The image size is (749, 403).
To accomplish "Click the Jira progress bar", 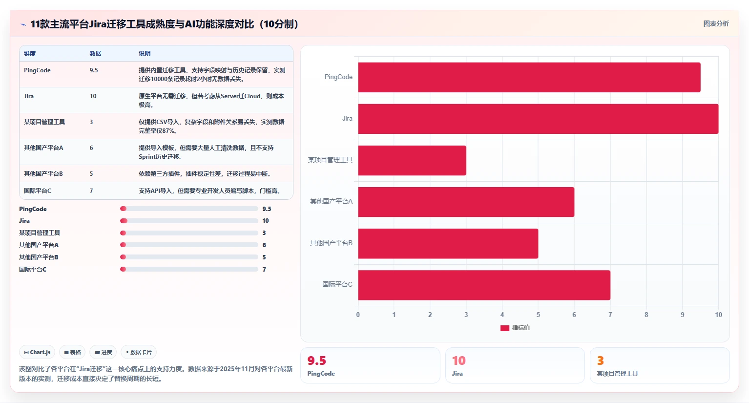I will (189, 221).
